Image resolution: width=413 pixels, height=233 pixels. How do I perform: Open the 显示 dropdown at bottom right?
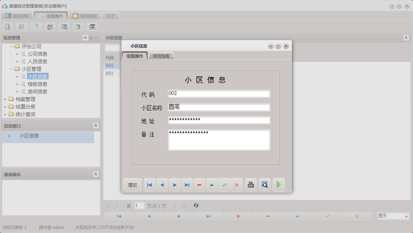click(393, 216)
